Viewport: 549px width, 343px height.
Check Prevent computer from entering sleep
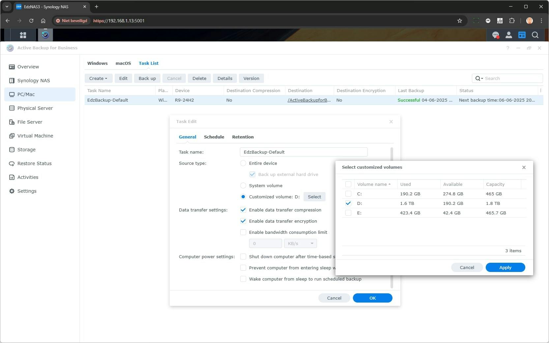tap(243, 268)
